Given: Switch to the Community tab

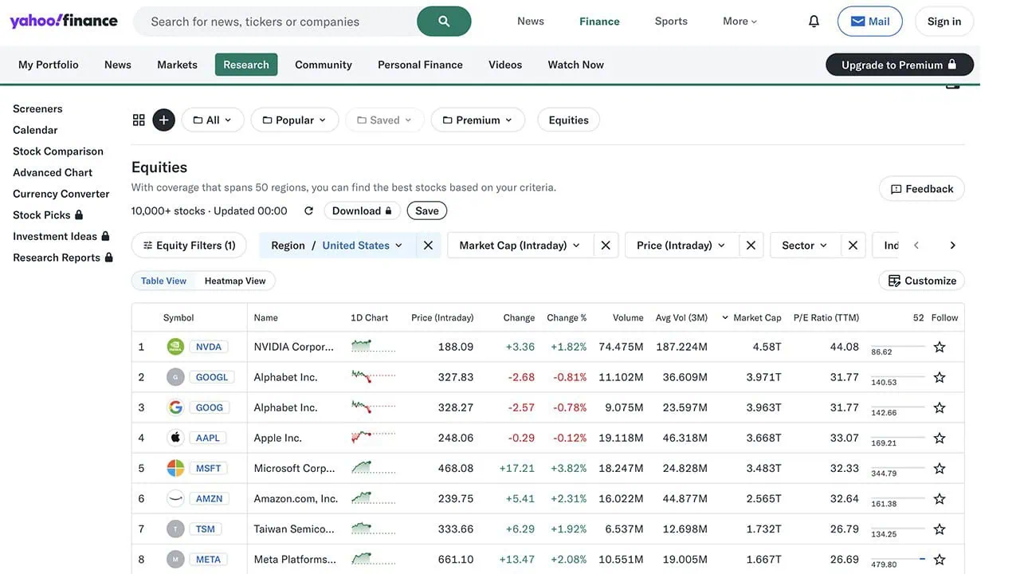Looking at the screenshot, I should point(323,64).
